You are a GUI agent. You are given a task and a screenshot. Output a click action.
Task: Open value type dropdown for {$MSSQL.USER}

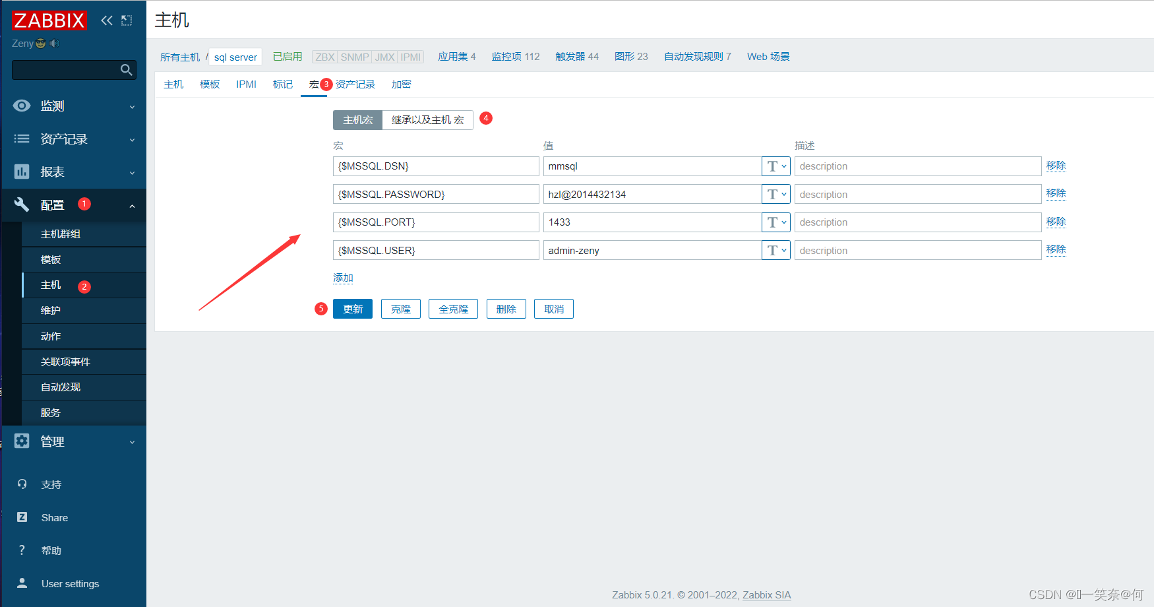776,250
